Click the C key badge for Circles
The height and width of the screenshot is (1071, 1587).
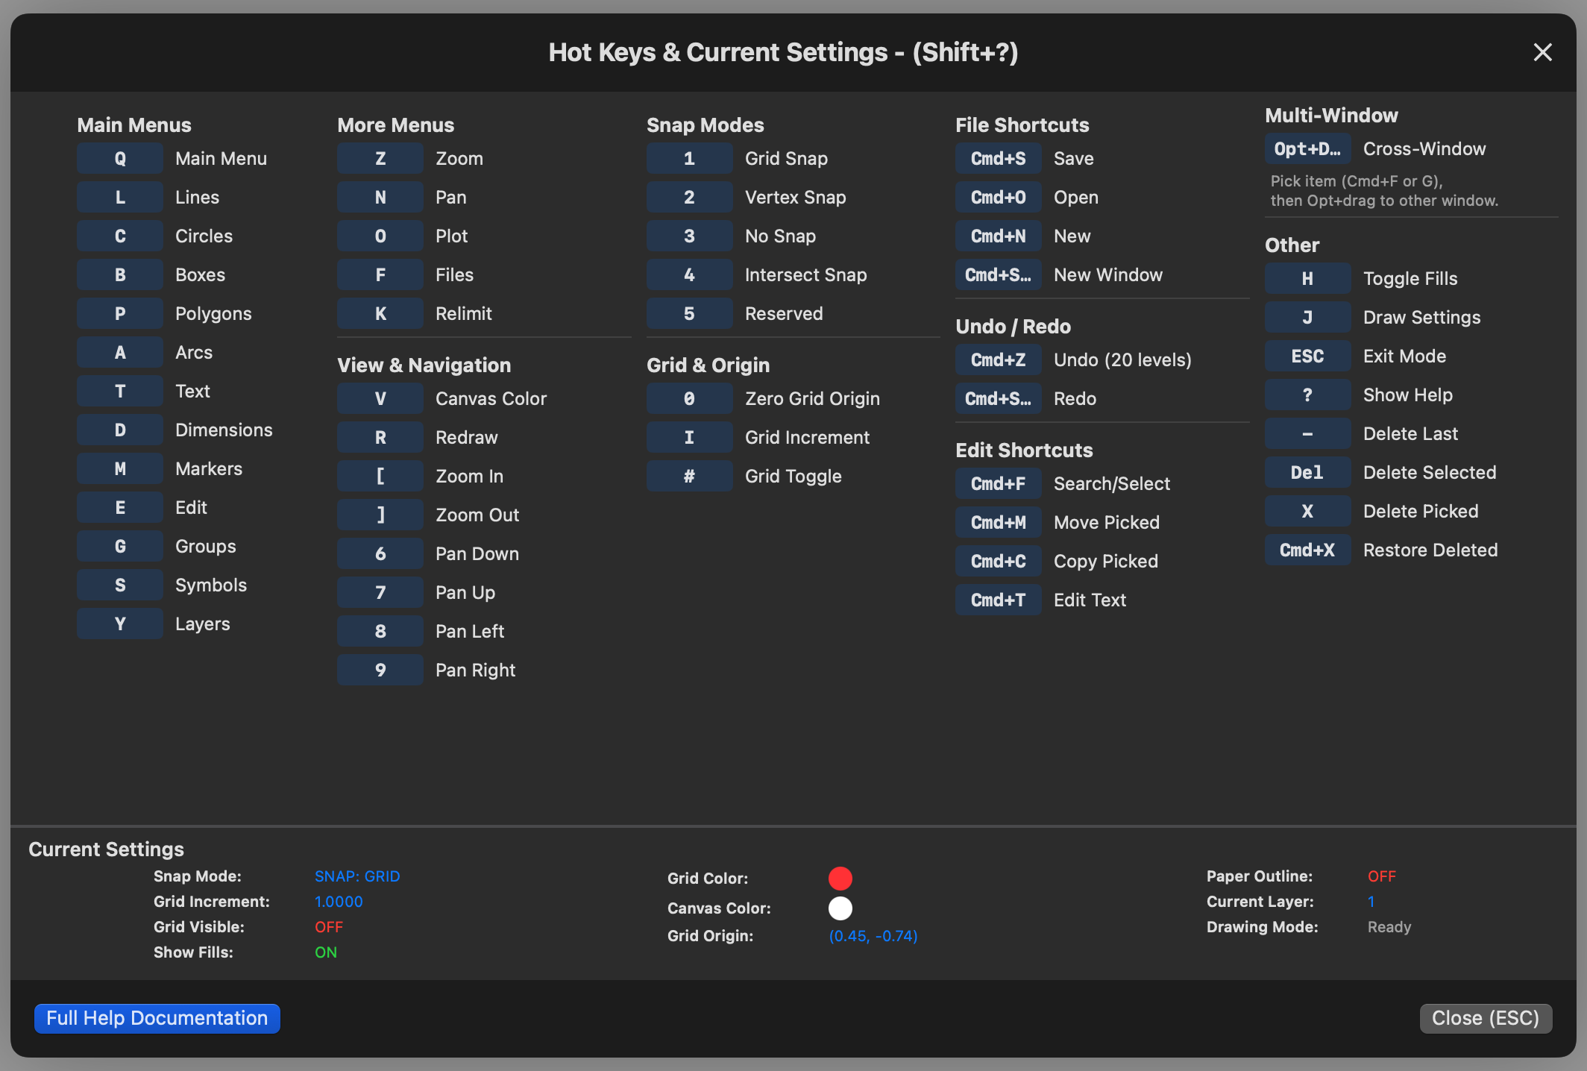pyautogui.click(x=120, y=236)
